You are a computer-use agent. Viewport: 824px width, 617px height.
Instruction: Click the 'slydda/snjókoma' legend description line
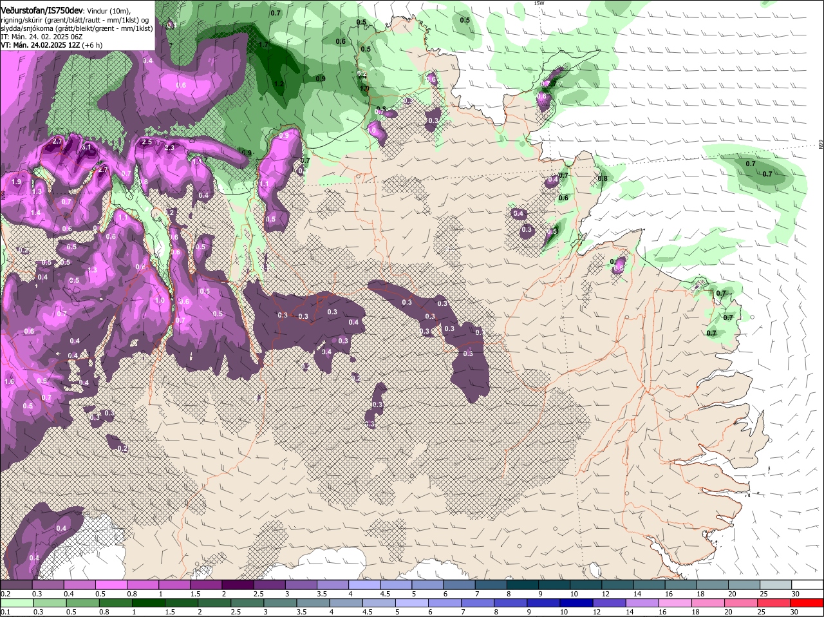pyautogui.click(x=77, y=28)
